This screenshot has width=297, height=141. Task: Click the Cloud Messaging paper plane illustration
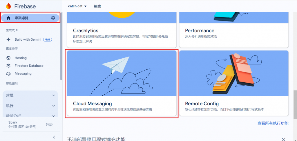click(122, 73)
